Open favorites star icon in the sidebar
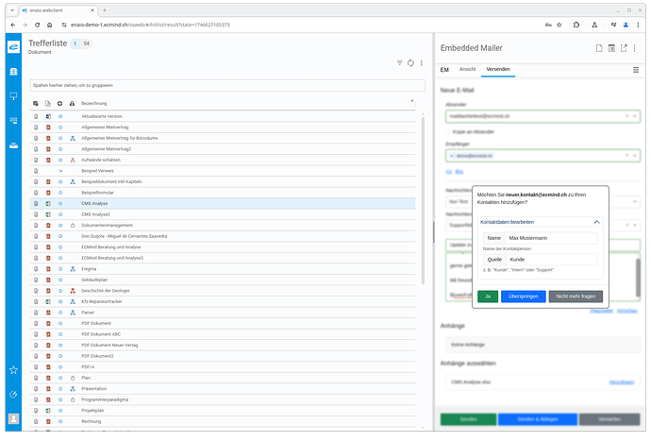This screenshot has height=441, width=651. 13,369
